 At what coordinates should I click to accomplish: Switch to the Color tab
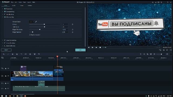coord(22,5)
